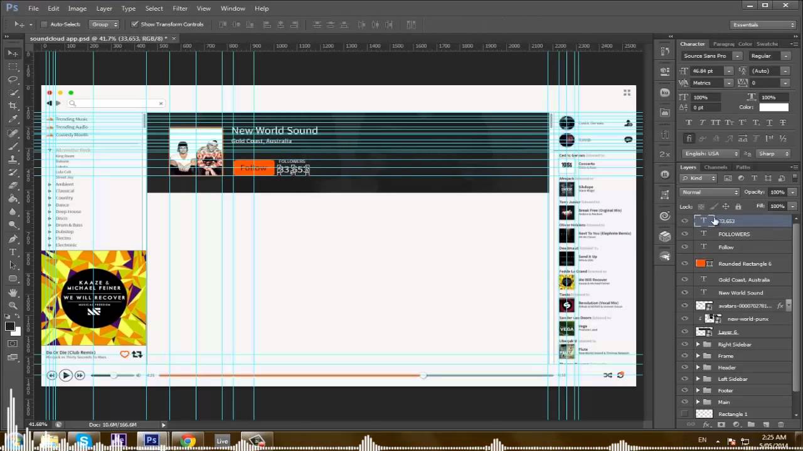Viewport: 803px width, 451px height.
Task: Uncheck Show Transform Controls
Action: point(134,24)
